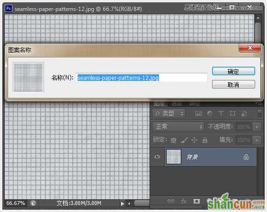Click status bar icon next to zoom
Viewport: 267px width, 212px height.
tap(33, 203)
